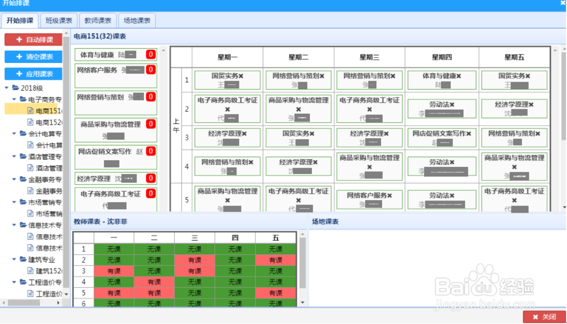The width and height of the screenshot is (567, 324).
Task: Click document icon beside 会计电算 class
Action: click(31, 145)
